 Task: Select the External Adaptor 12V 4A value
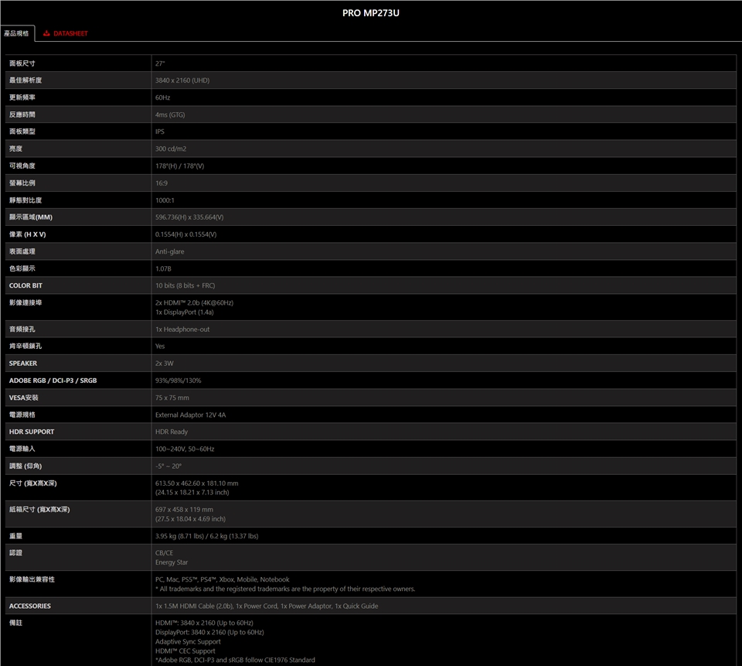click(x=190, y=415)
